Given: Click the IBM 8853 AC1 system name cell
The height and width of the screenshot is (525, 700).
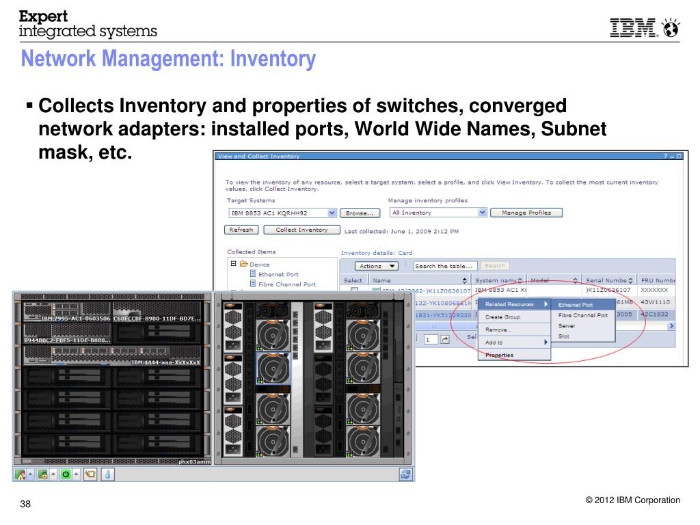Looking at the screenshot, I should (500, 290).
